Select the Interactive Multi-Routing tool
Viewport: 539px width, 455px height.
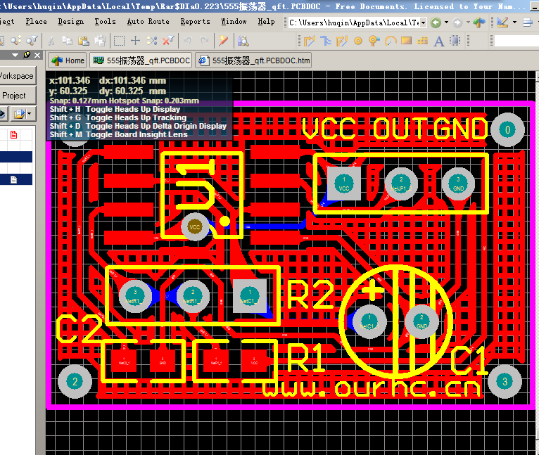pos(342,41)
